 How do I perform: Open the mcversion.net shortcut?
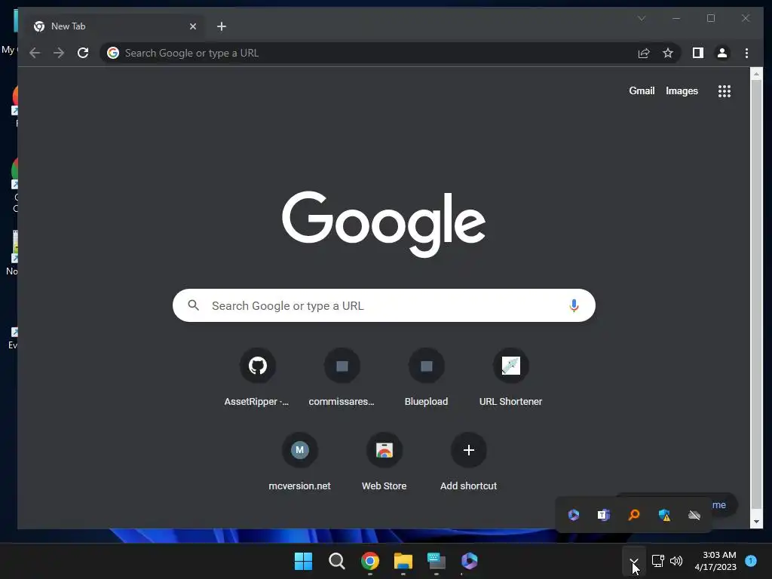[x=299, y=462]
